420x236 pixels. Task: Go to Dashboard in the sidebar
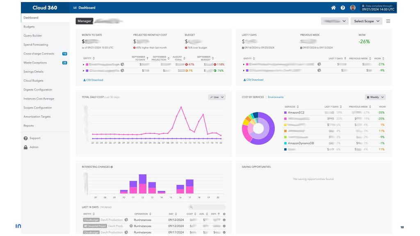click(31, 18)
